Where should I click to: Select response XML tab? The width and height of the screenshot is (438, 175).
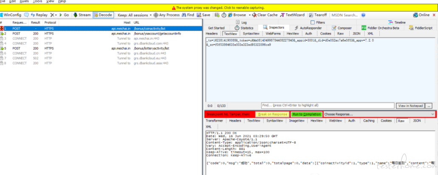209,127
